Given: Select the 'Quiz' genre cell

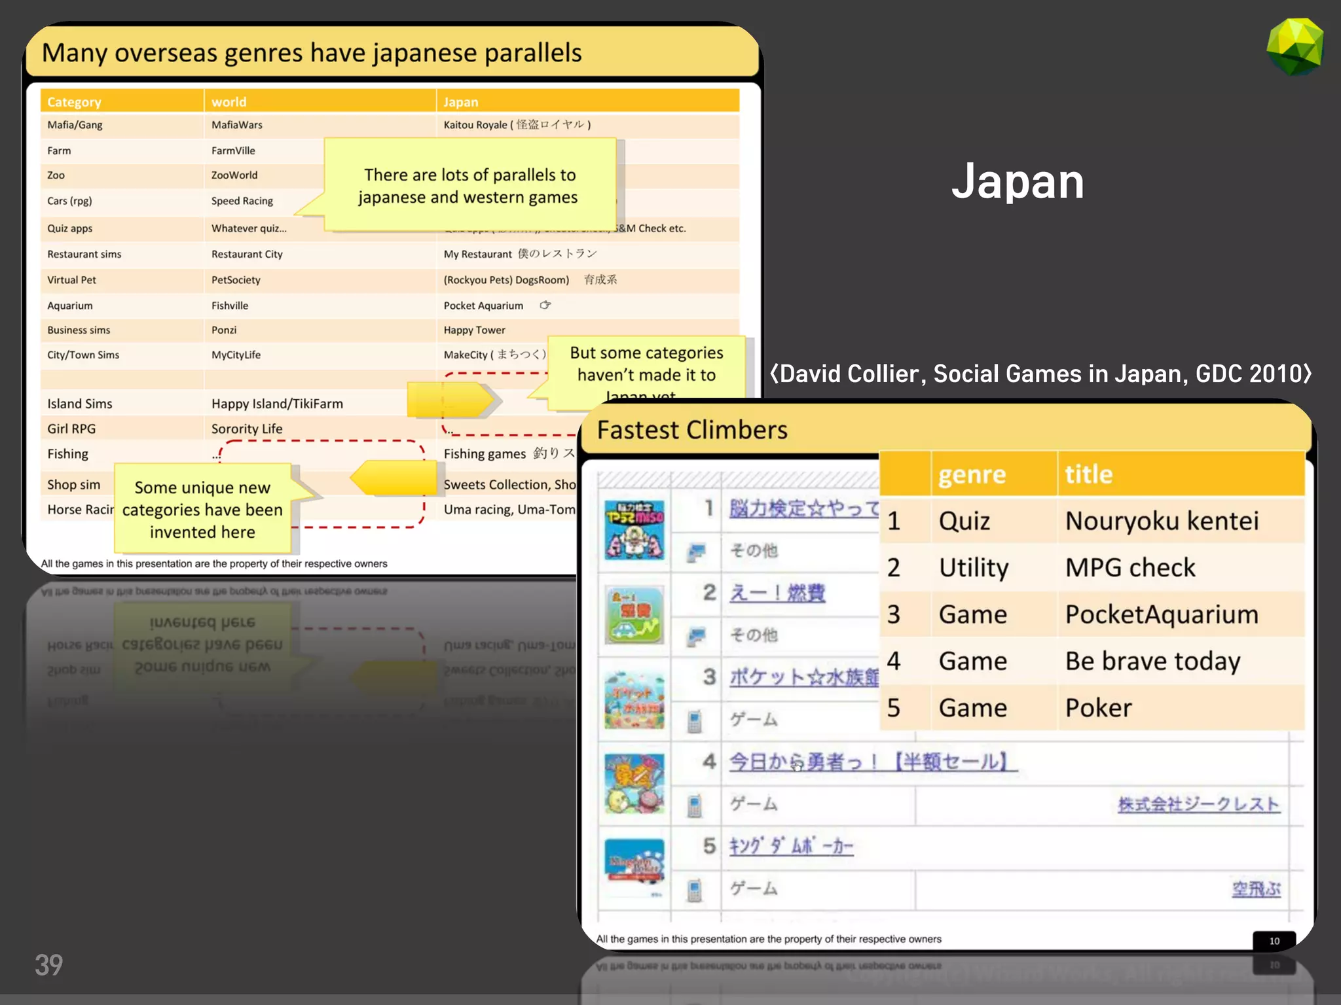Looking at the screenshot, I should point(994,521).
